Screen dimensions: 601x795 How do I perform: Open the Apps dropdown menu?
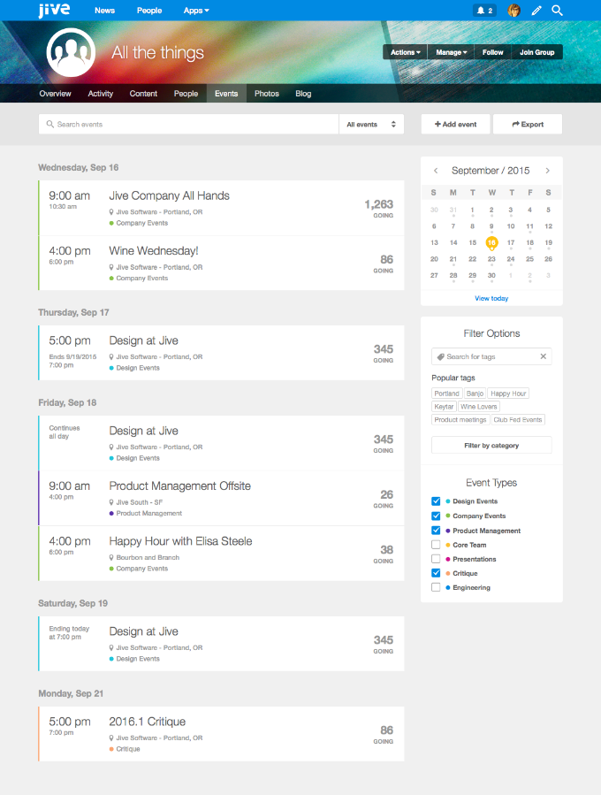tap(196, 10)
